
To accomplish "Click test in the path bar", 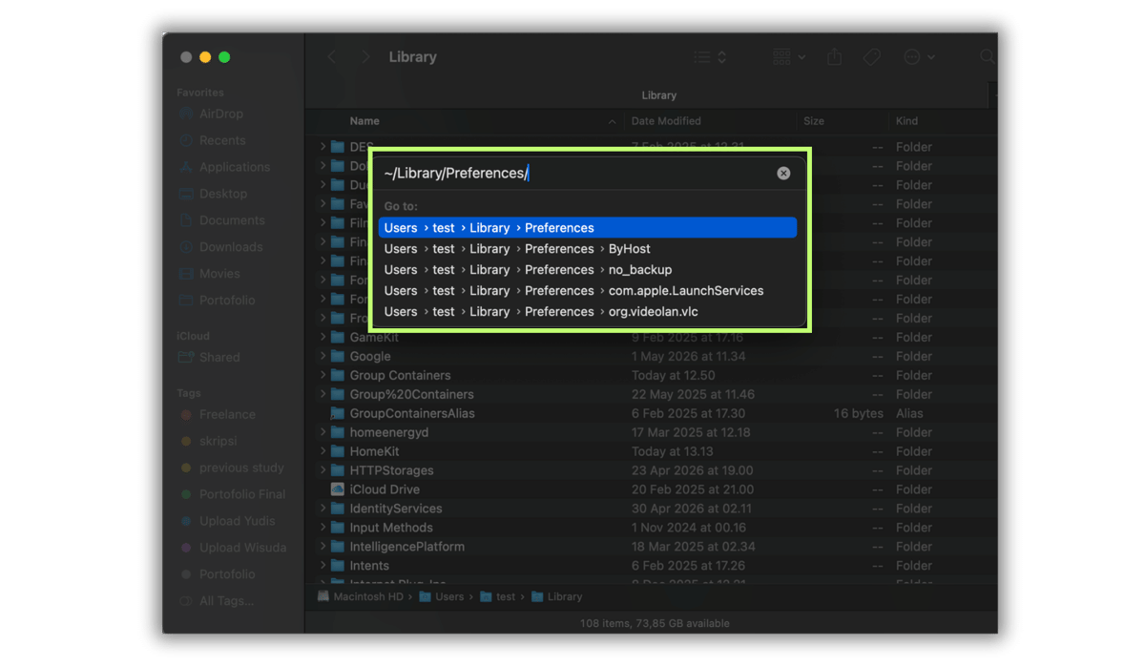I will click(x=497, y=596).
